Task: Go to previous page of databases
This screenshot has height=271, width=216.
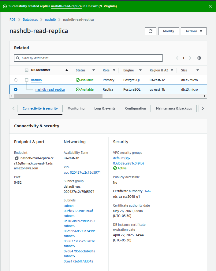Action: click(x=177, y=58)
